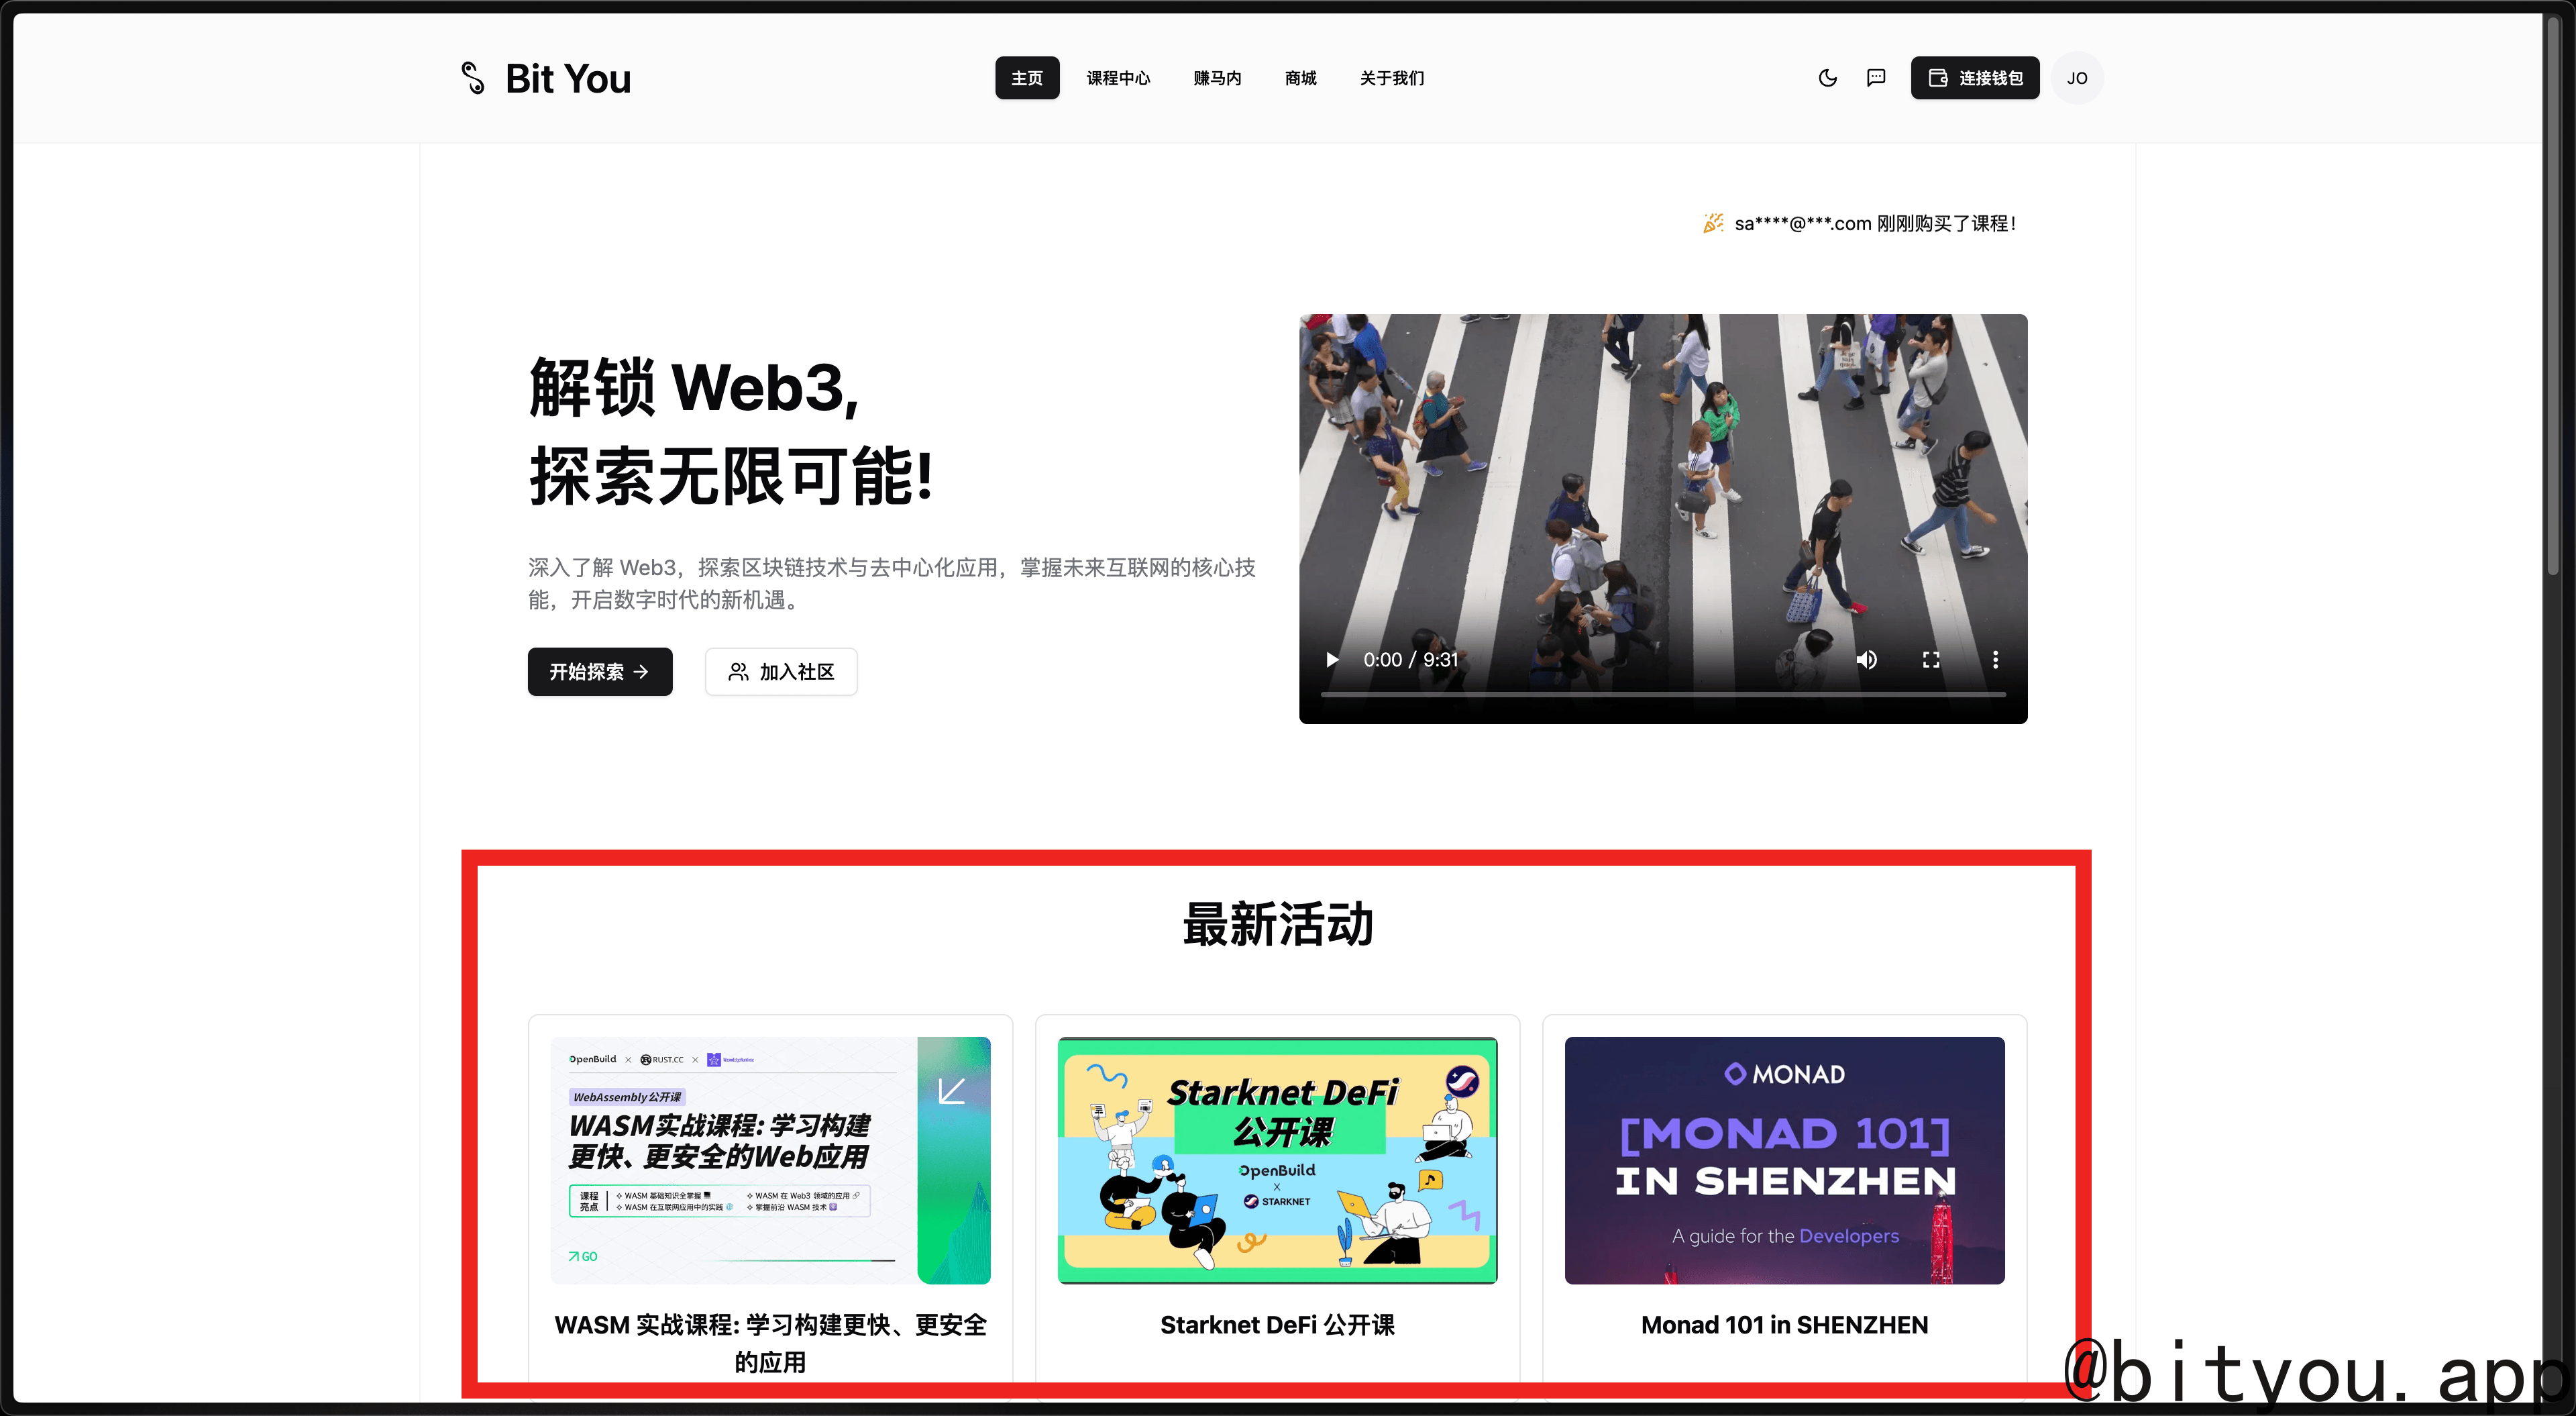The height and width of the screenshot is (1416, 2576).
Task: Open the 赚马内 nav item
Action: pos(1217,78)
